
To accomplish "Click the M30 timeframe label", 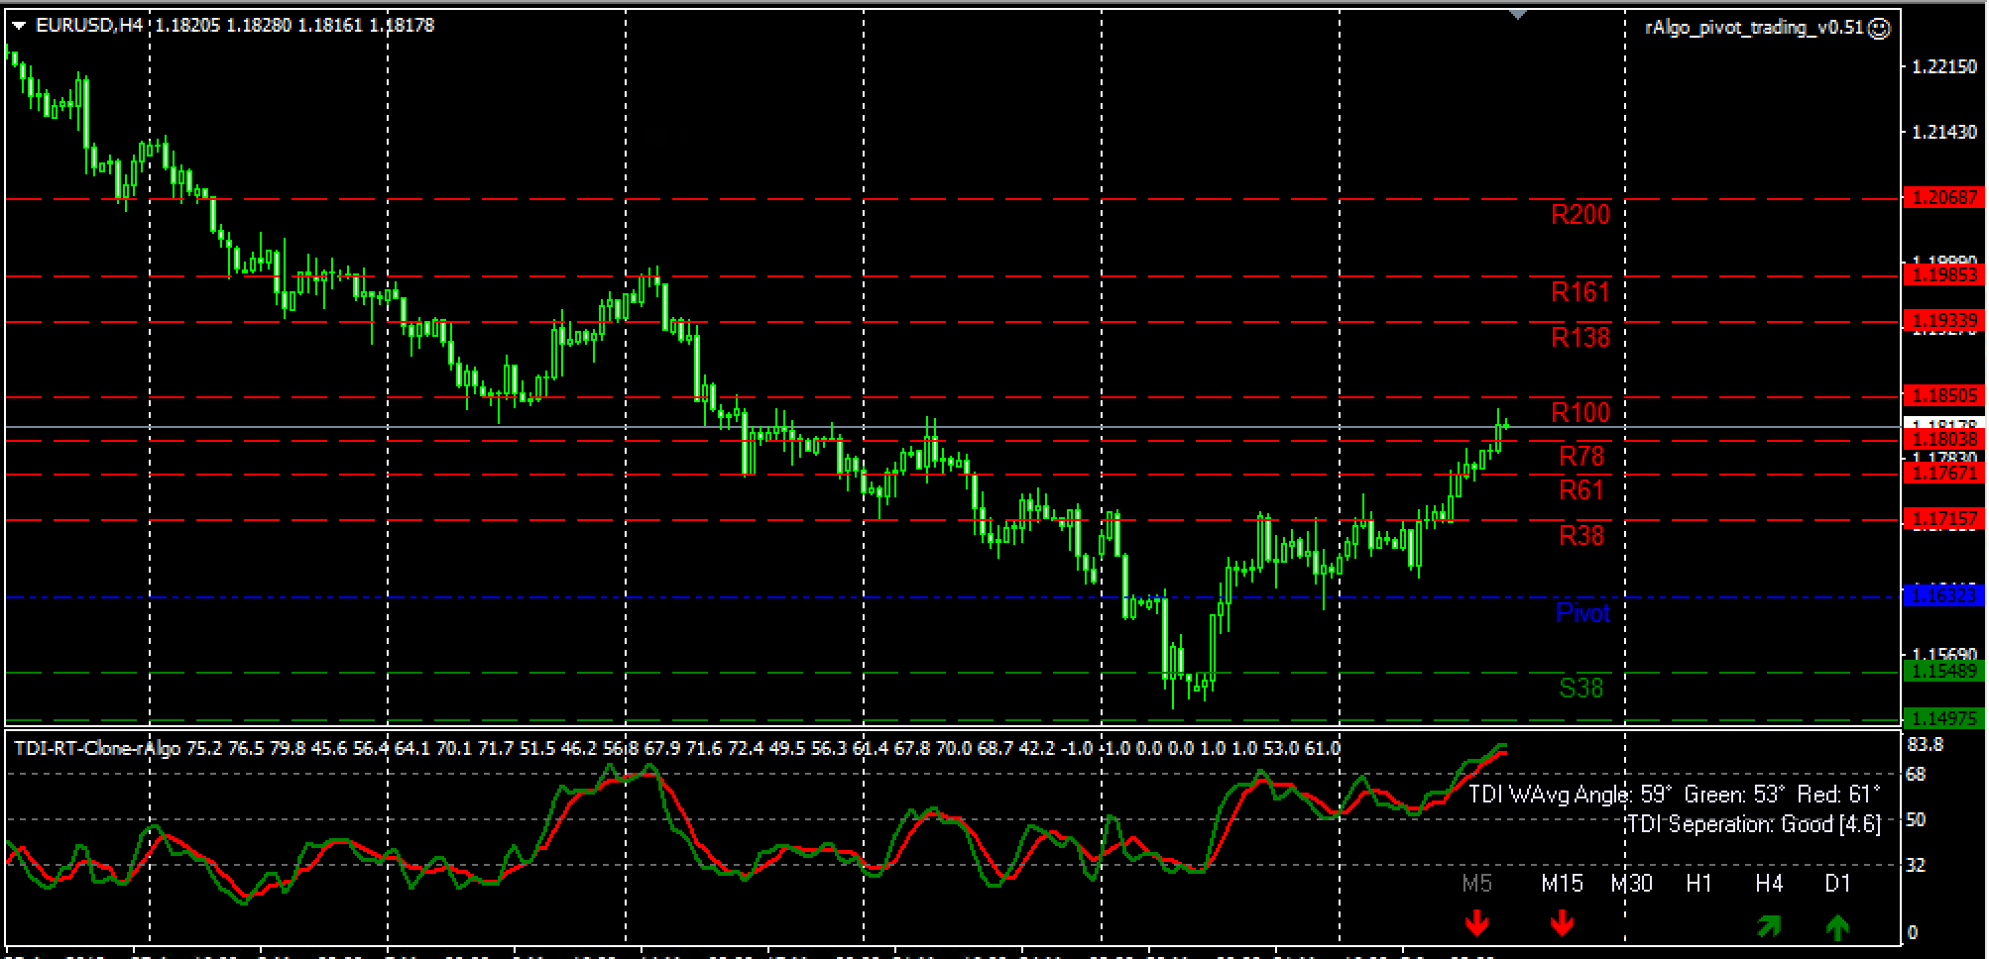I will (x=1631, y=883).
